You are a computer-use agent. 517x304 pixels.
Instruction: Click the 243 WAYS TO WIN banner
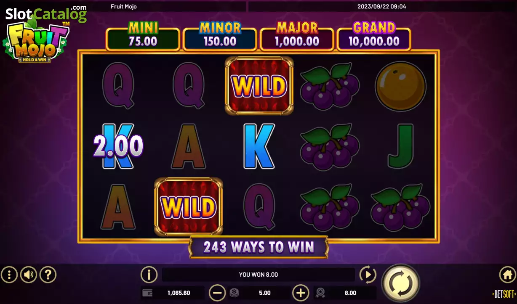[258, 248]
